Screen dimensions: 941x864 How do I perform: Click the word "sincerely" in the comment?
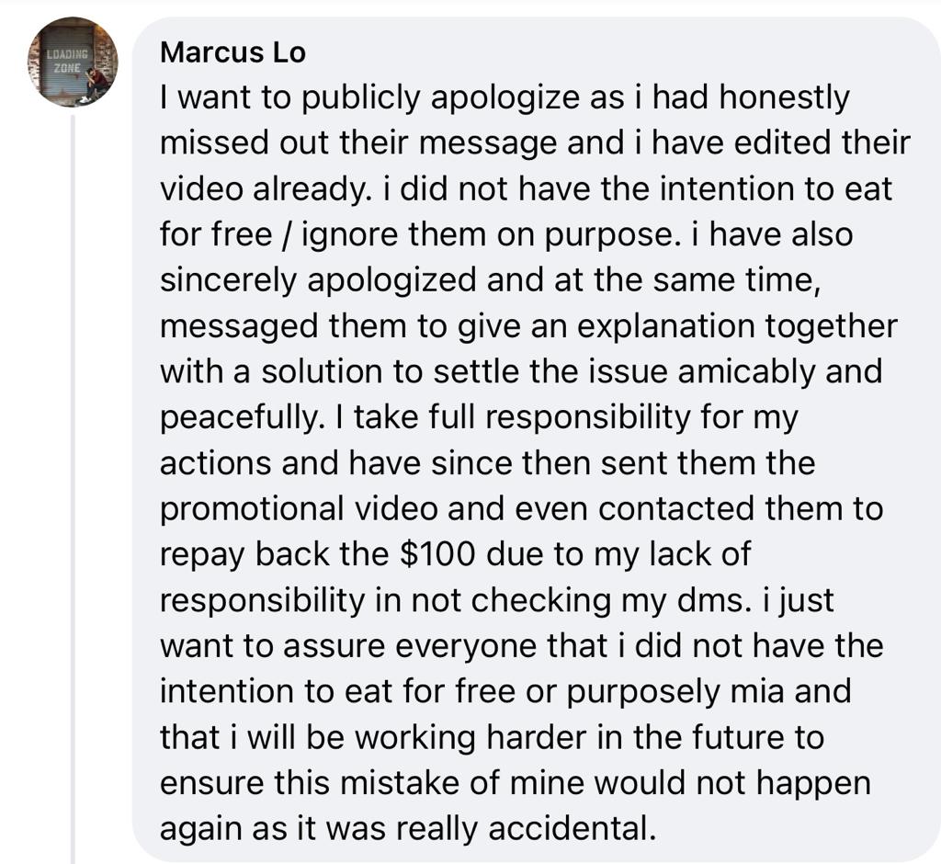click(228, 281)
